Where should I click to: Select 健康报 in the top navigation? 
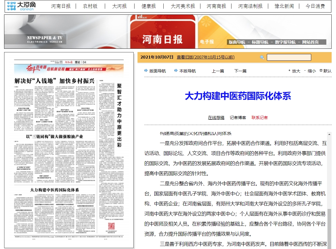(x=149, y=6)
